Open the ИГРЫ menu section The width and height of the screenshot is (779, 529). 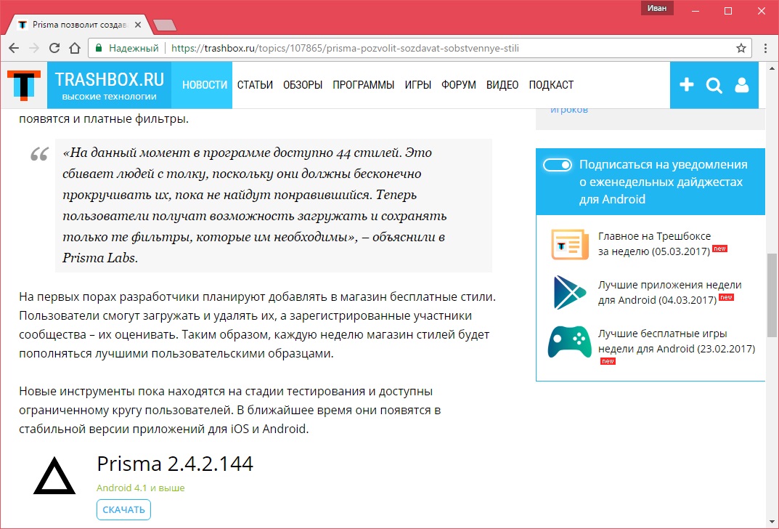(418, 85)
